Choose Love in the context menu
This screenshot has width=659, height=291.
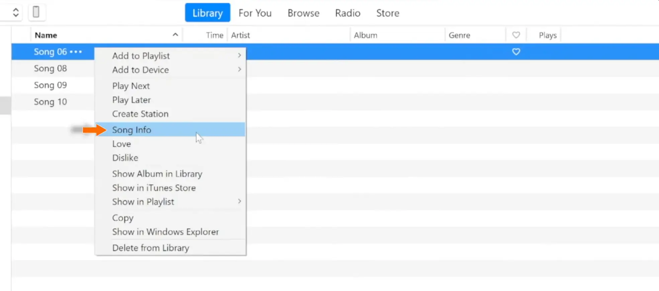[170, 144]
